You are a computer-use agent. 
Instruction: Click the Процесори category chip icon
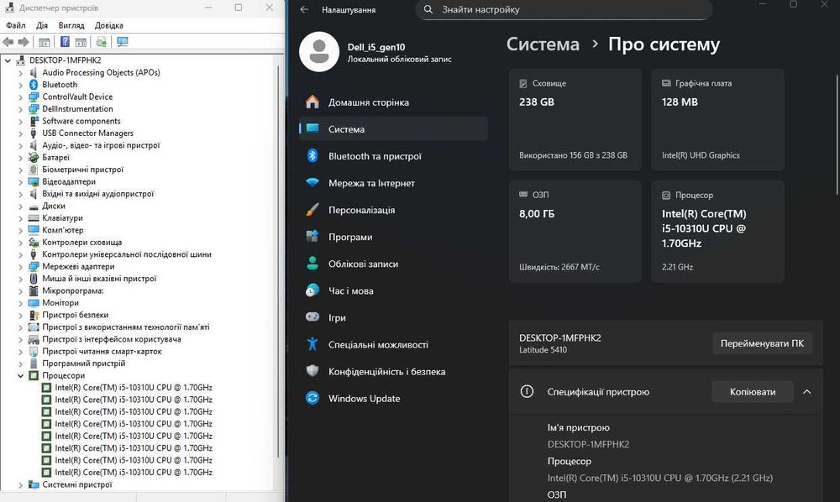pyautogui.click(x=34, y=376)
